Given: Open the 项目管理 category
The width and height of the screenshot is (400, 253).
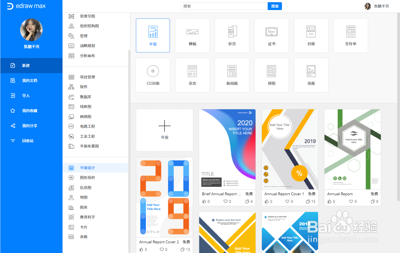Looking at the screenshot, I should pyautogui.click(x=72, y=77).
